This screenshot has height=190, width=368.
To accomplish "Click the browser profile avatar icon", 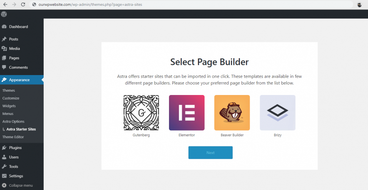I will [x=359, y=4].
